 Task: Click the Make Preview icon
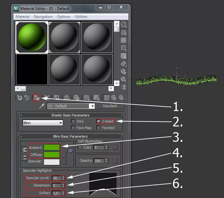[x=124, y=64]
